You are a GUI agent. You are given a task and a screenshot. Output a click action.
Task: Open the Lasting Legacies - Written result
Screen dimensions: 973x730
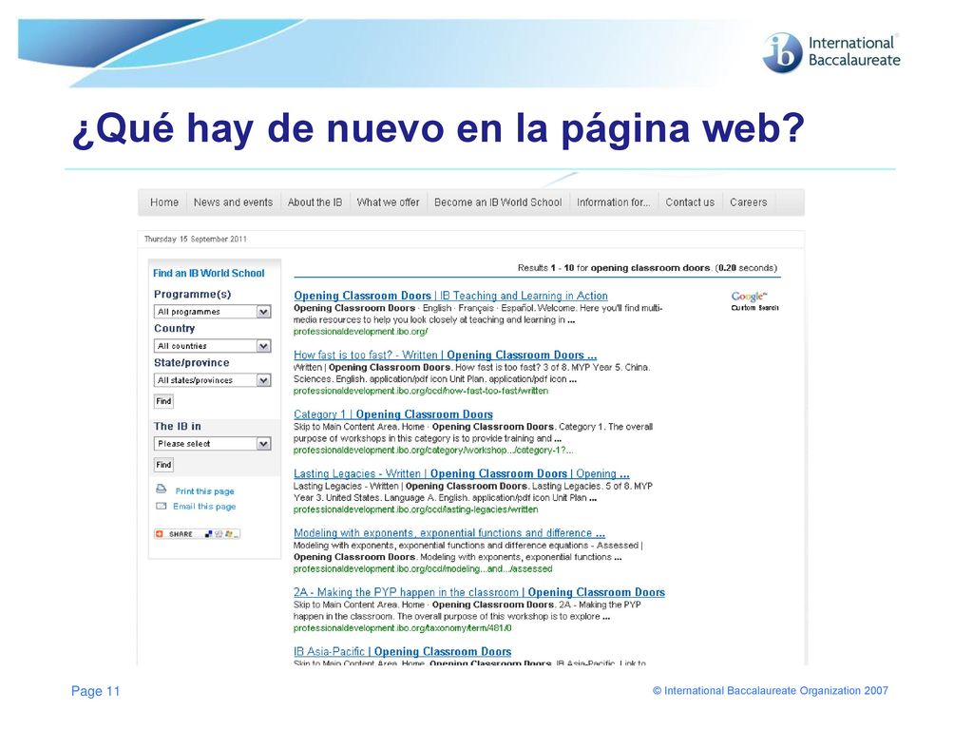pos(461,473)
